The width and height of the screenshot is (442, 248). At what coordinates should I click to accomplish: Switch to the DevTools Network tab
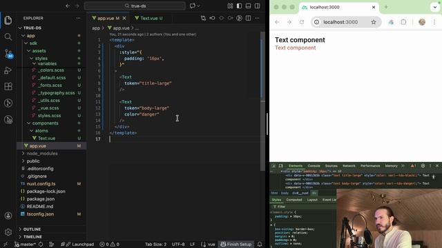pyautogui.click(x=349, y=166)
